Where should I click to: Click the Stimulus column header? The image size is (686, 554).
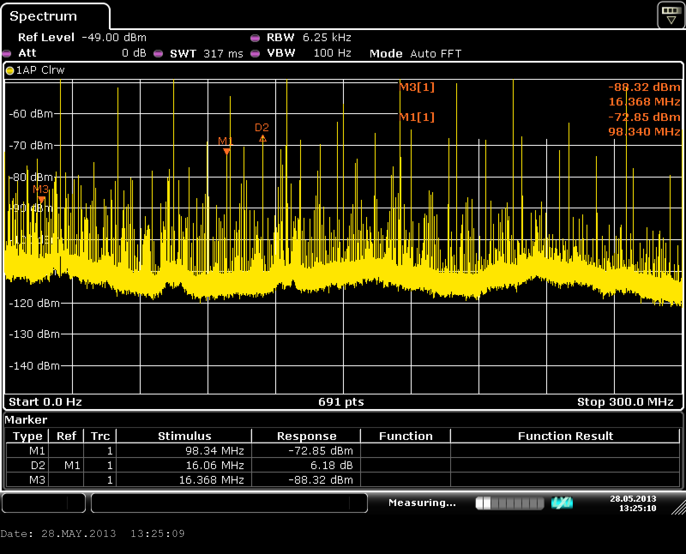(184, 436)
